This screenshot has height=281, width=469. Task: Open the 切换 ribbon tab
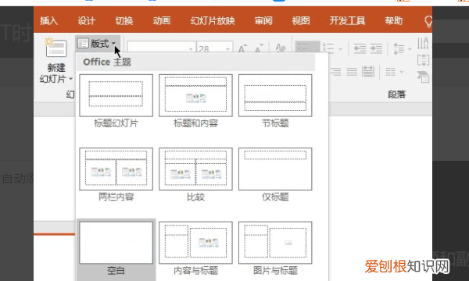[124, 20]
